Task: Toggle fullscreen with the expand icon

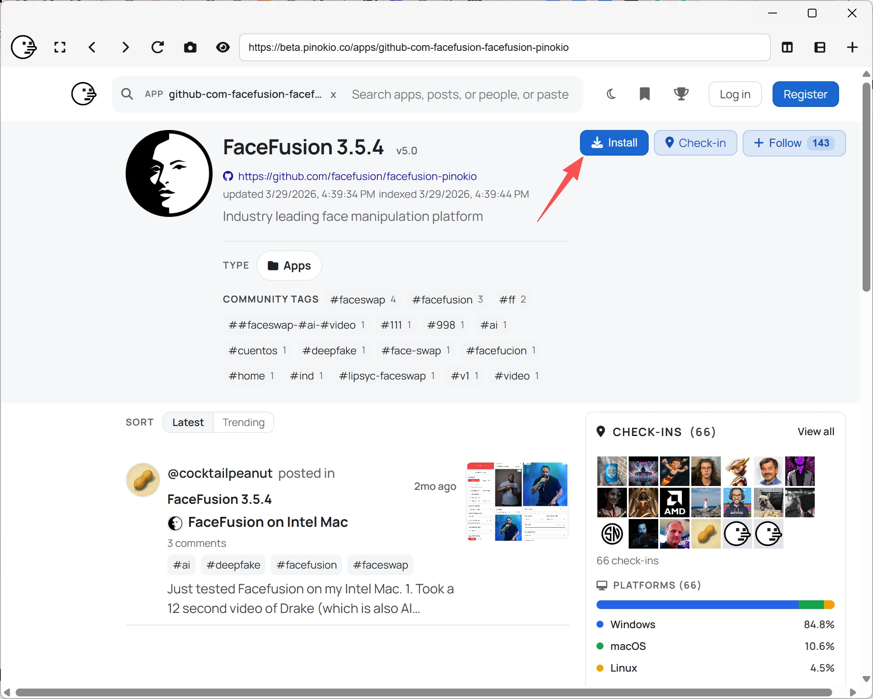Action: [x=60, y=47]
